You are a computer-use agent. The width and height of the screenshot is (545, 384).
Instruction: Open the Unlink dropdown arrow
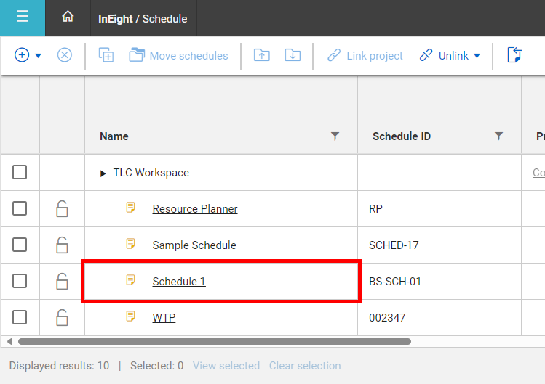click(477, 56)
